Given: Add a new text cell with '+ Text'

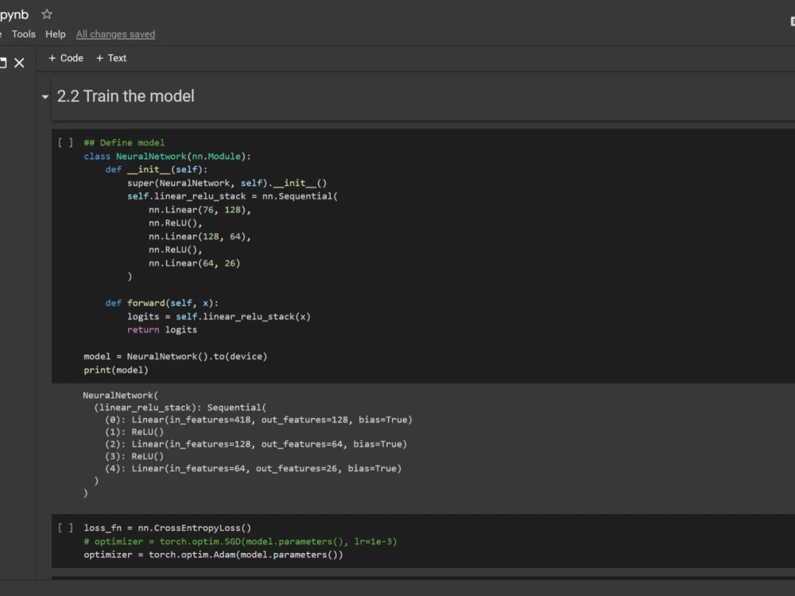Looking at the screenshot, I should pos(111,57).
